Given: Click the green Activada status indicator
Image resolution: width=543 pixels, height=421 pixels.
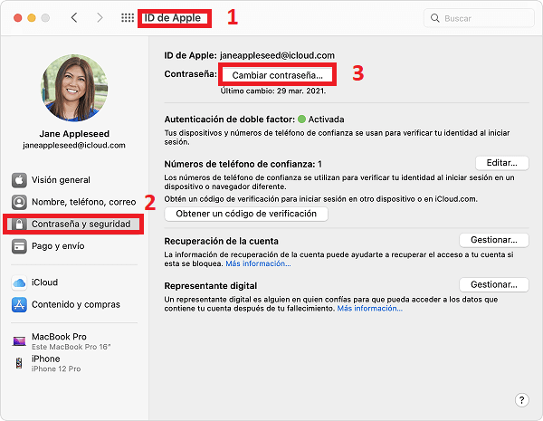Looking at the screenshot, I should coord(301,120).
